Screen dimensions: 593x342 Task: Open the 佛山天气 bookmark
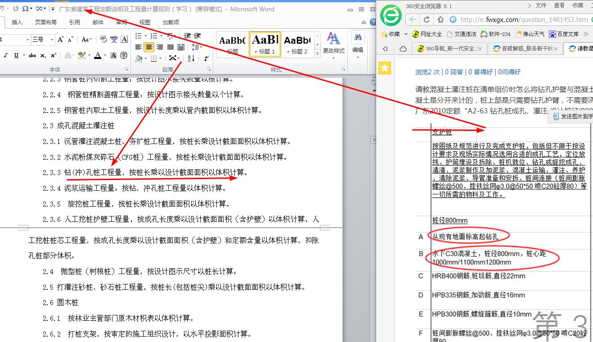(530, 34)
